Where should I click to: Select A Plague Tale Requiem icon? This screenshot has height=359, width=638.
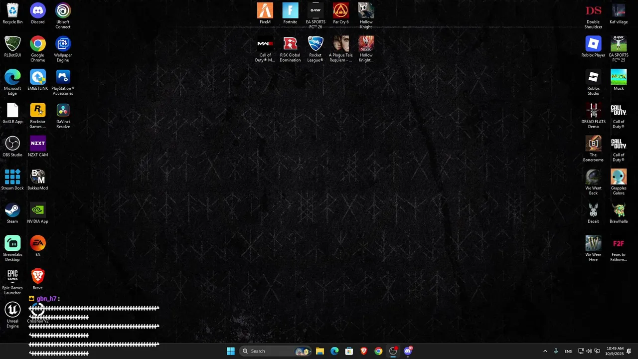(341, 49)
